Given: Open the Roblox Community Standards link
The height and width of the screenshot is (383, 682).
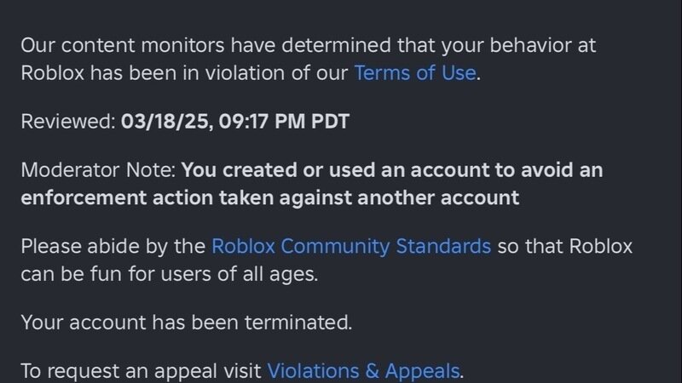Looking at the screenshot, I should (x=350, y=247).
